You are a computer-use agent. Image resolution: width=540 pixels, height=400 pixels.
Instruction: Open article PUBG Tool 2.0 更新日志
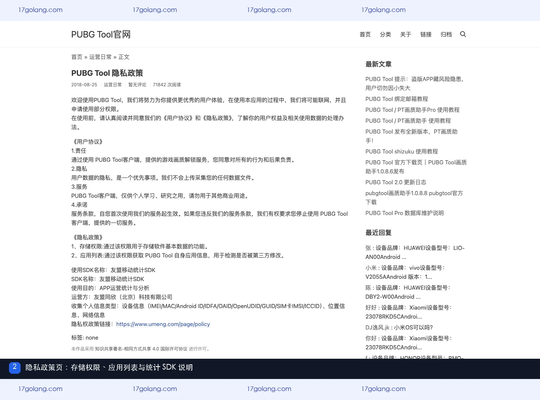coord(396,182)
